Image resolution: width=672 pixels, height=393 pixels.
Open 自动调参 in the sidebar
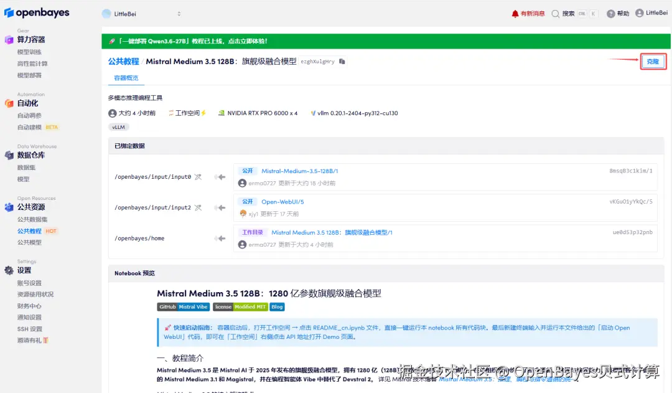pos(29,115)
